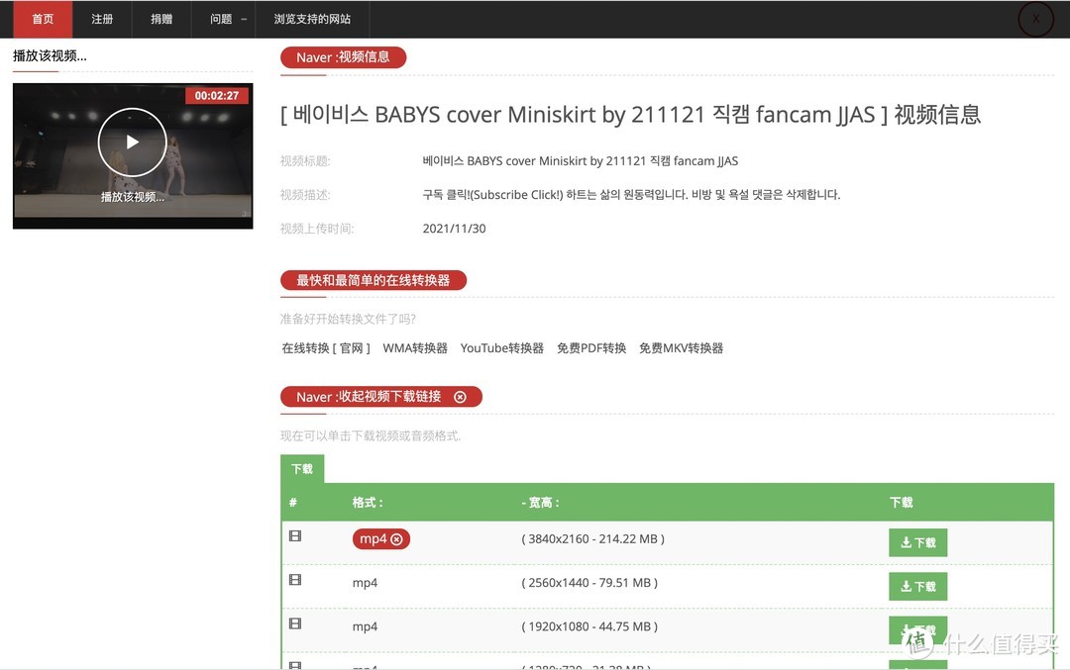Close the overlay with the X circle button
1070x670 pixels.
(1035, 19)
